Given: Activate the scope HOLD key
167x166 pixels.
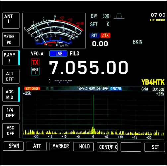Looking at the screenshot, I should tap(83, 147).
